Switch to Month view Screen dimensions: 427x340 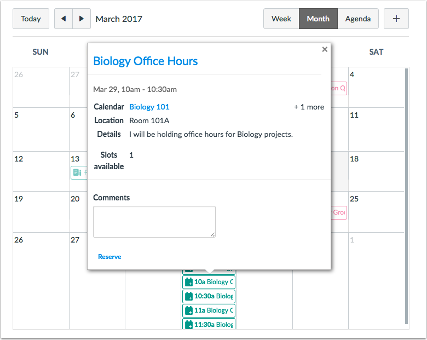click(x=318, y=19)
